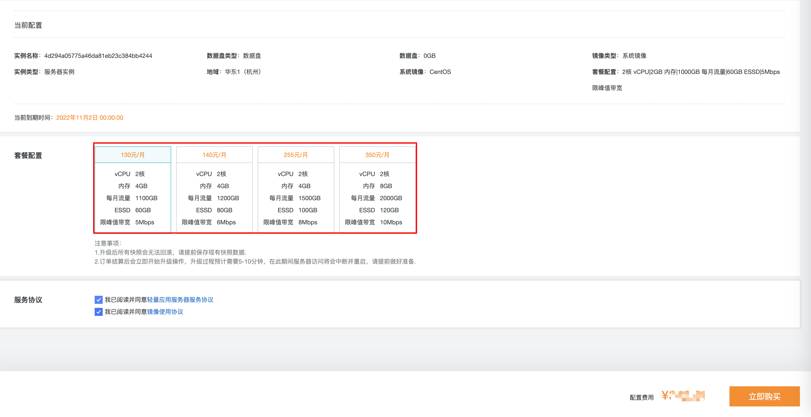Screen dimensions: 811x417
Task: Click the instance name 4d294a05775a46da81eb23c384bb4244
Action: [98, 56]
